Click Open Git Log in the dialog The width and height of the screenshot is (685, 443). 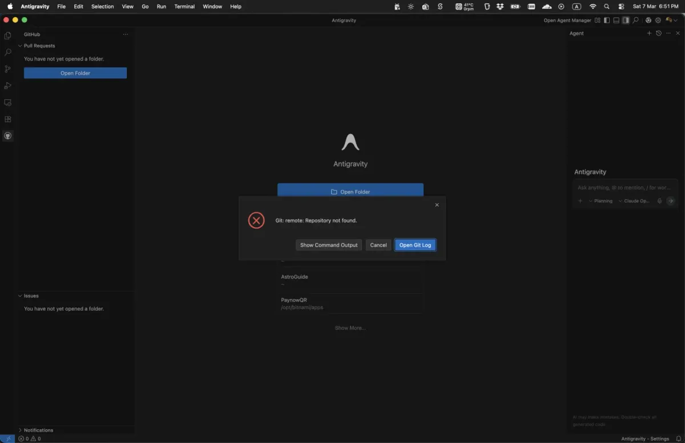point(415,245)
